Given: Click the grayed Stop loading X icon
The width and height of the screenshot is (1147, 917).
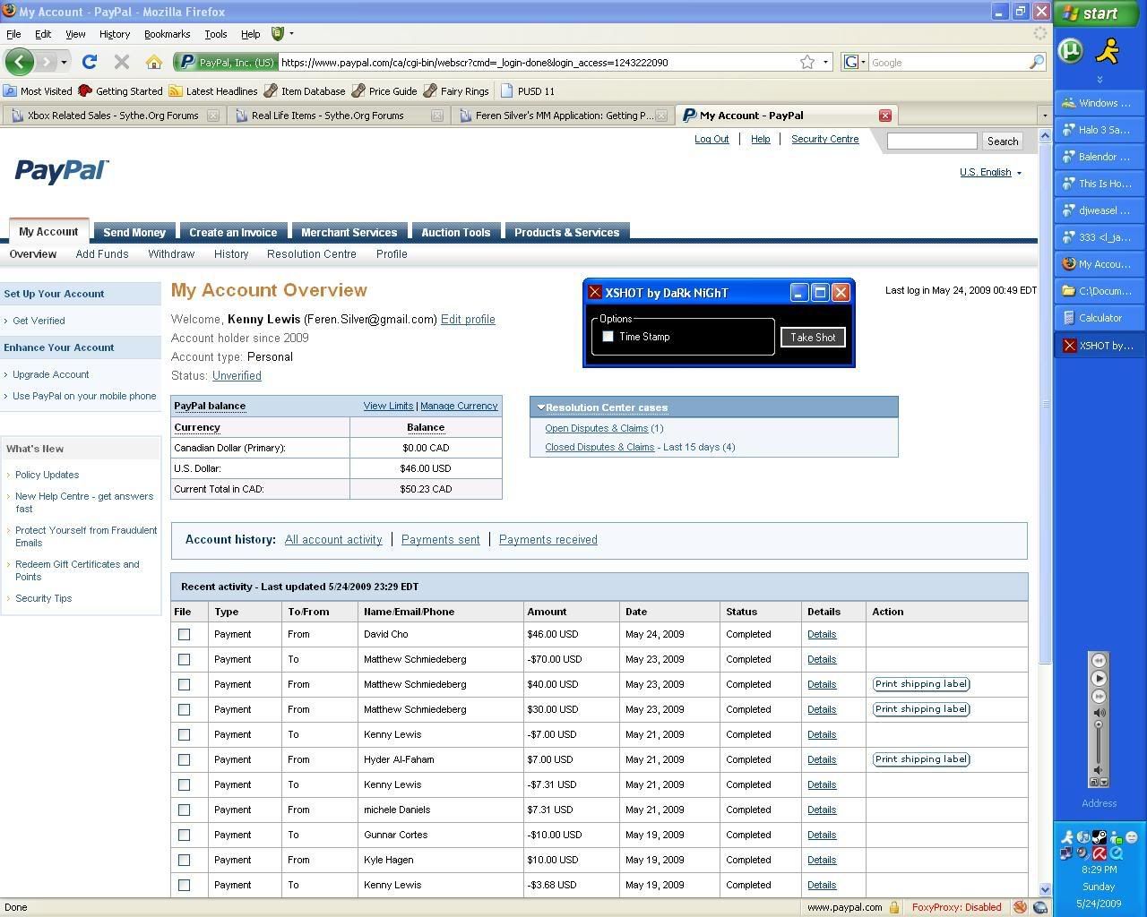Looking at the screenshot, I should [x=122, y=62].
